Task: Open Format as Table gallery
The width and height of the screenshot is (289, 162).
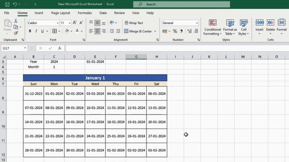Action: [230, 27]
